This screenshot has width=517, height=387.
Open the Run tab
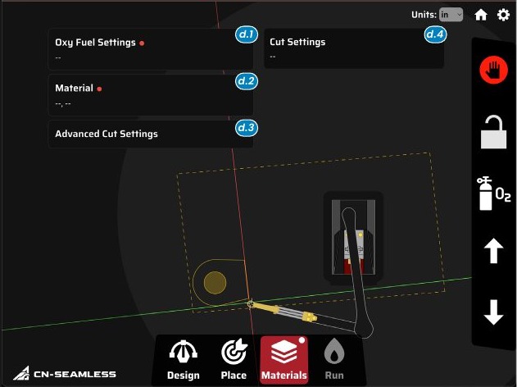pos(334,360)
